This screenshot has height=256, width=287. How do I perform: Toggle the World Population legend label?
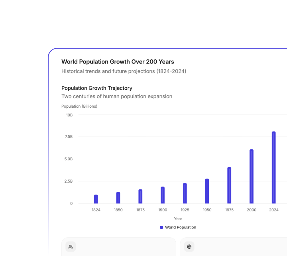(180, 227)
